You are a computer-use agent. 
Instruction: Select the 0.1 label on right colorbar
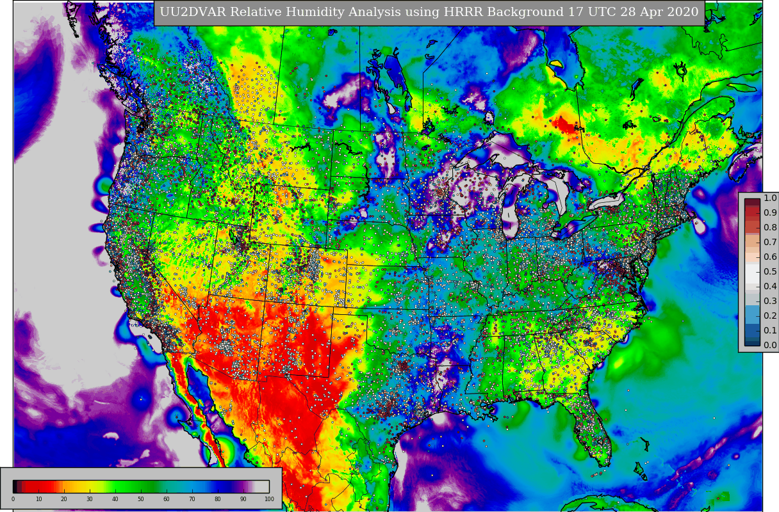pyautogui.click(x=770, y=331)
